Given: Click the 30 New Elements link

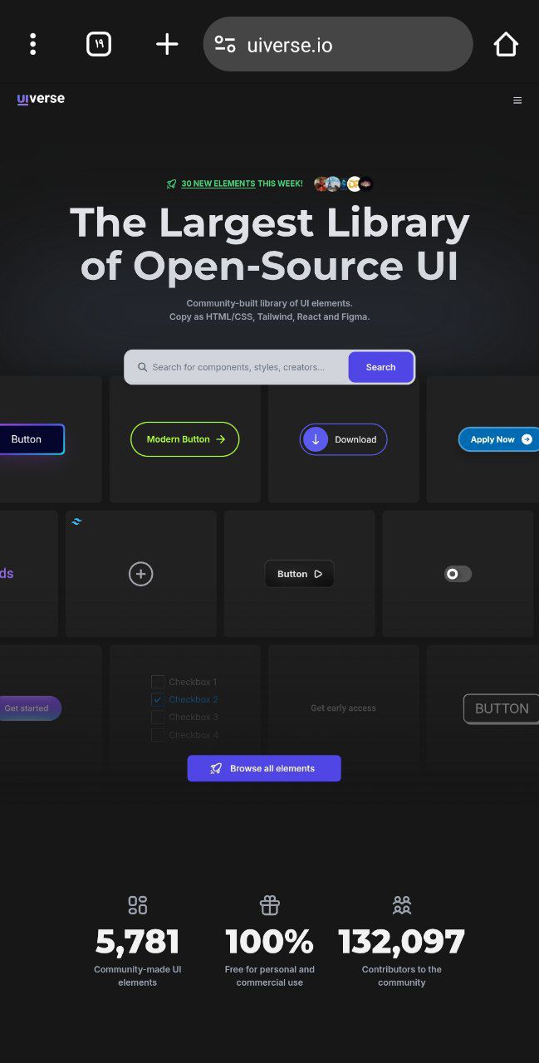Looking at the screenshot, I should (x=218, y=184).
